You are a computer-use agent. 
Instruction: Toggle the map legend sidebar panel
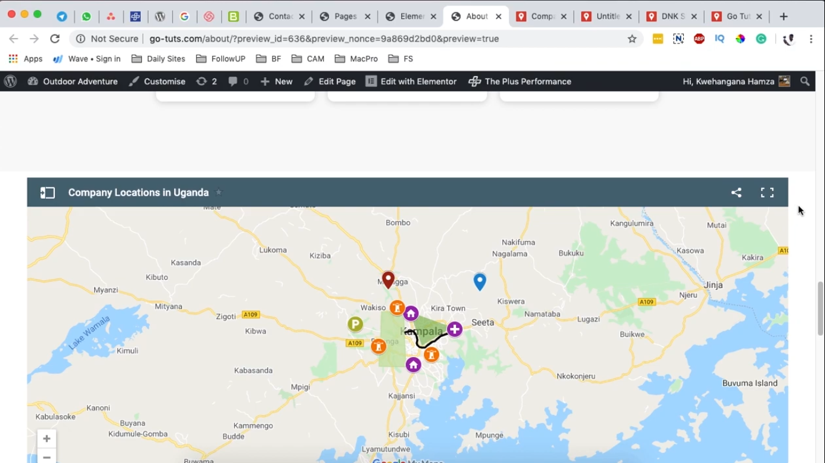pos(47,192)
